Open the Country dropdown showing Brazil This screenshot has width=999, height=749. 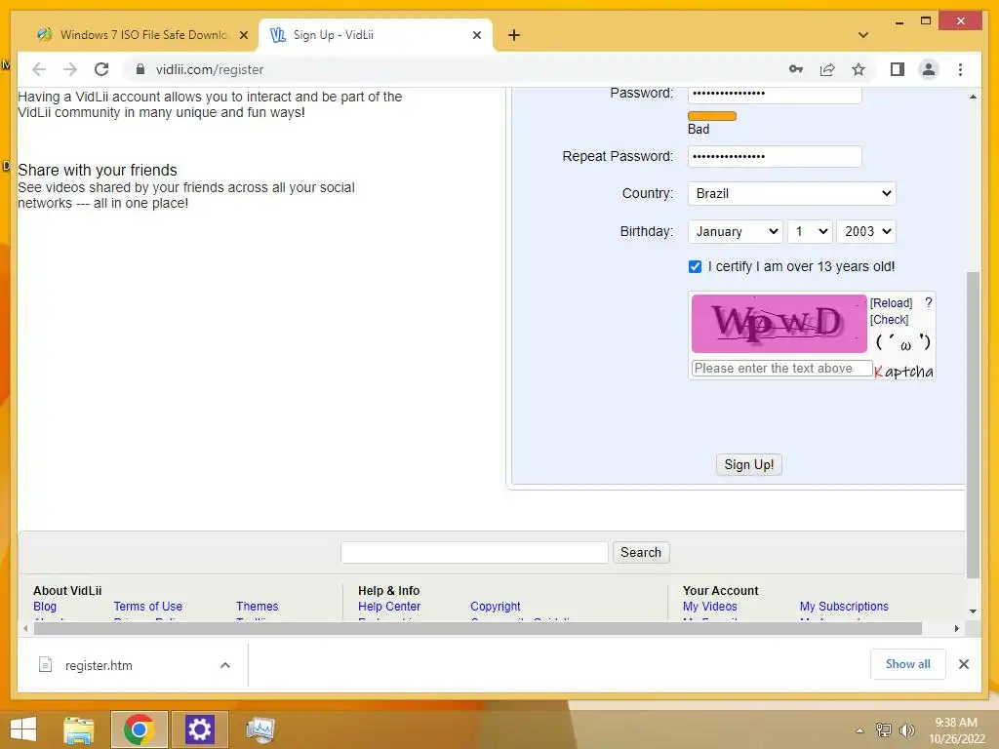(792, 194)
